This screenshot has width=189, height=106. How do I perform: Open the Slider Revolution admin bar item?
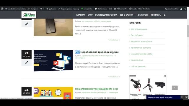144,9
